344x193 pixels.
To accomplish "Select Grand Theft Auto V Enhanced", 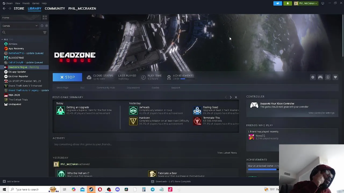I will coord(25,86).
